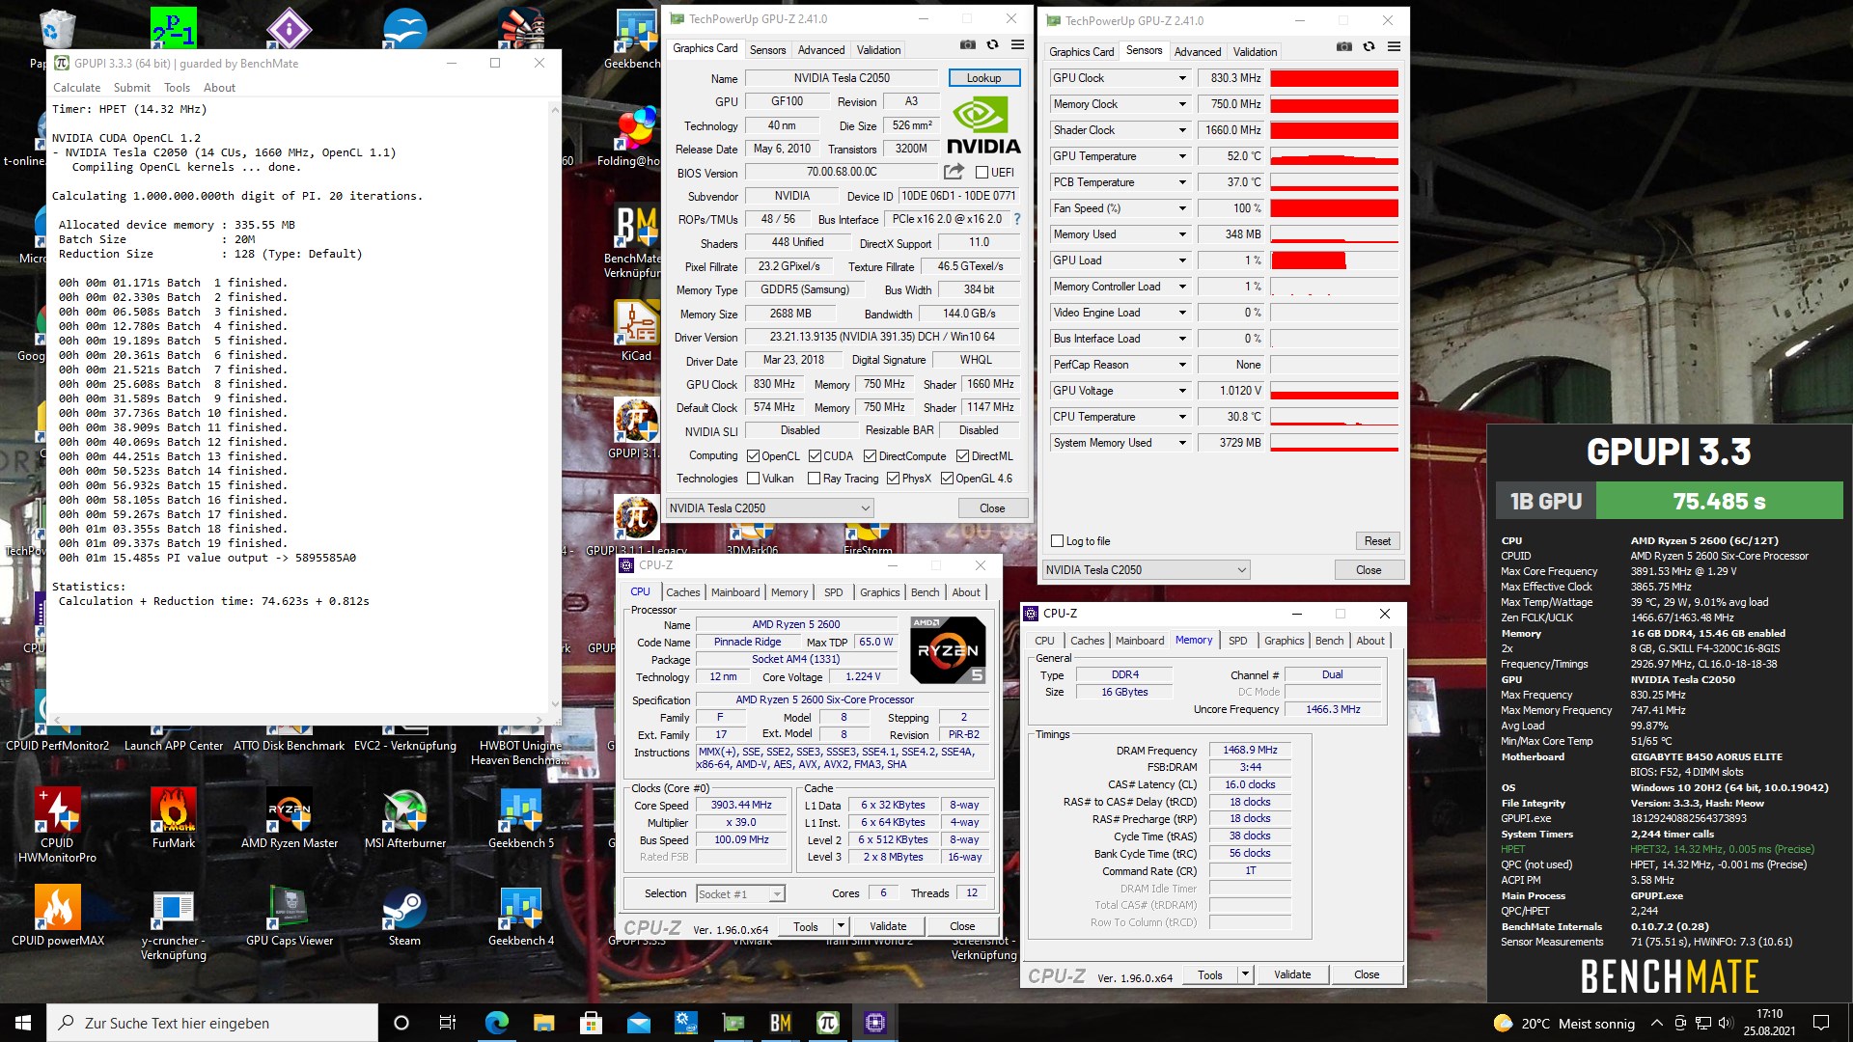Open the CPUID HWMonitorPro desktop icon
1853x1042 pixels.
tap(58, 825)
